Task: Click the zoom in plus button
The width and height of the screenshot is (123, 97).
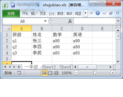Action: pyautogui.click(x=113, y=73)
